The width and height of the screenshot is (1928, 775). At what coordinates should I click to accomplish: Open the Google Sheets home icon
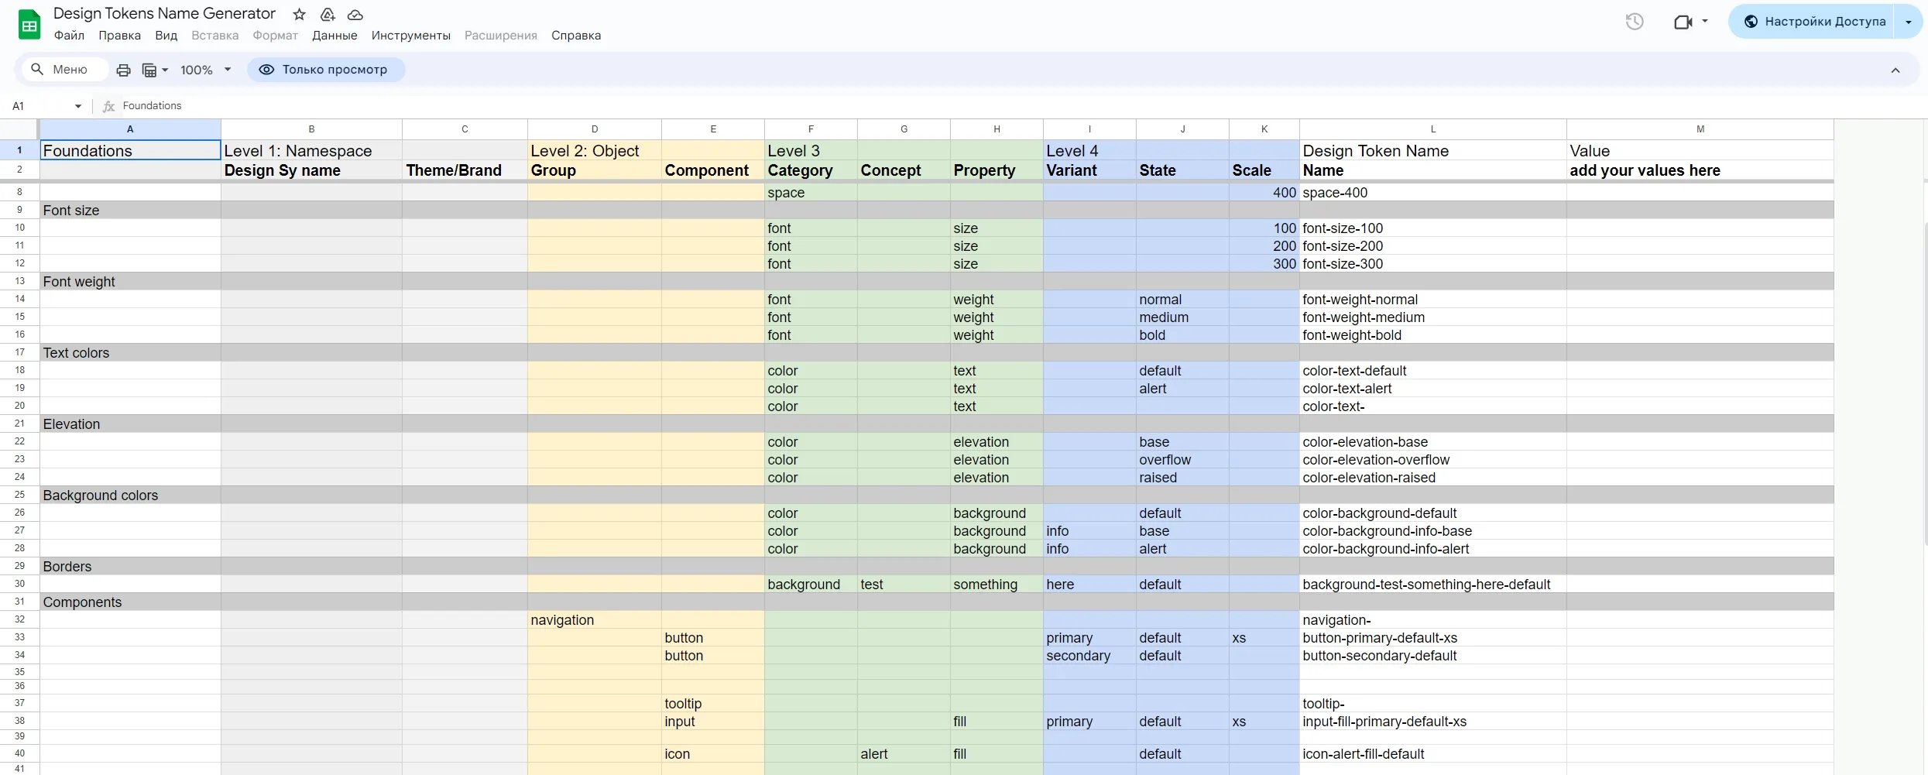(x=29, y=25)
